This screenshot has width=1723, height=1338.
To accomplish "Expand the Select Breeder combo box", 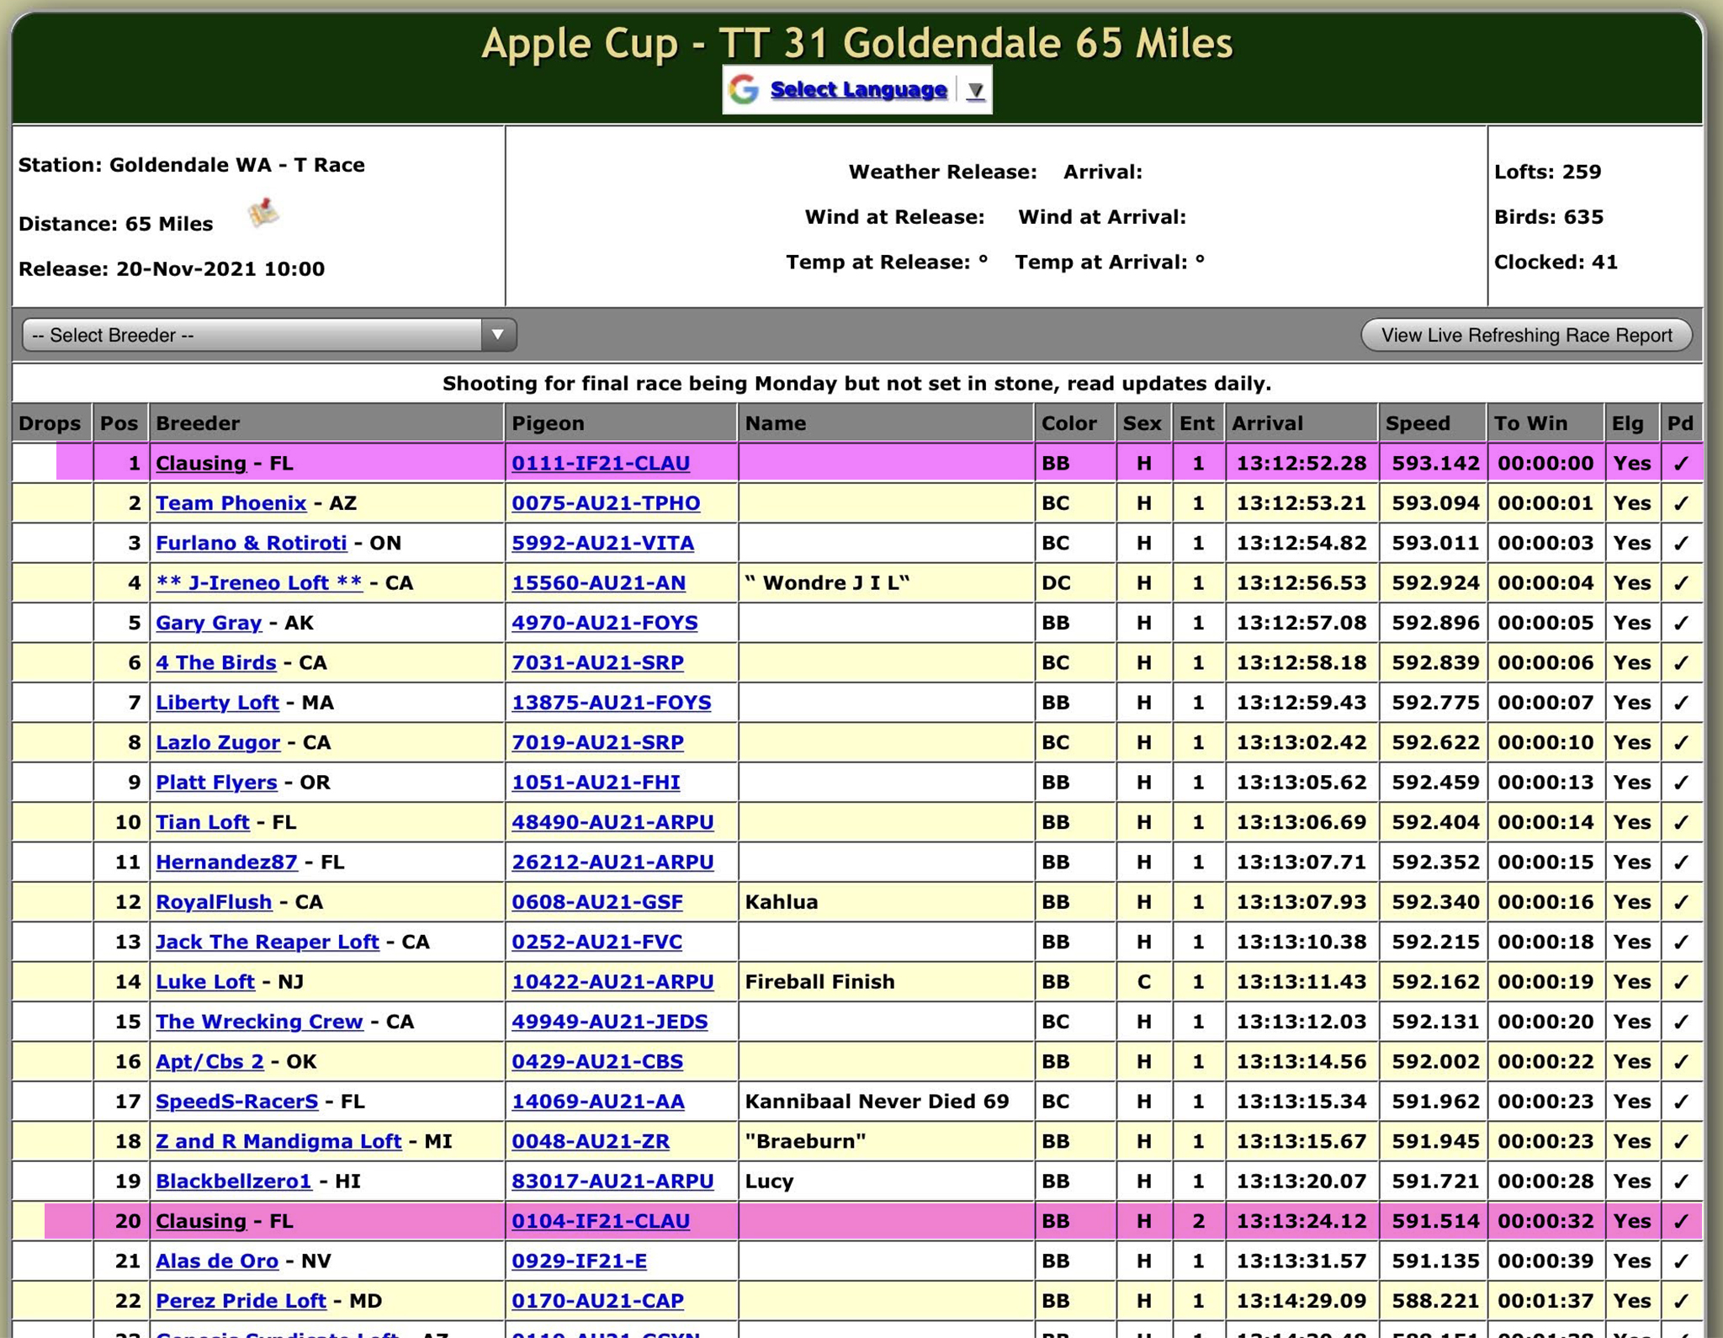I will pos(497,335).
